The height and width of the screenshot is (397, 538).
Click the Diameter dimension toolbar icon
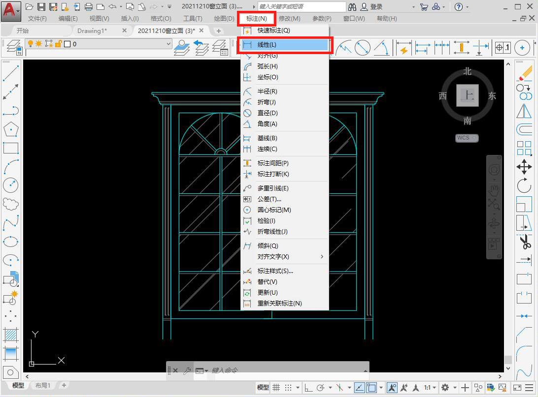(362, 48)
